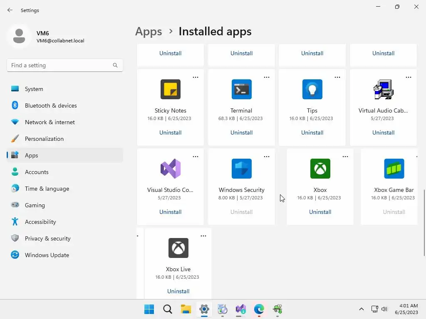Click the green Xbox app icon
This screenshot has height=319, width=426.
coord(320,169)
